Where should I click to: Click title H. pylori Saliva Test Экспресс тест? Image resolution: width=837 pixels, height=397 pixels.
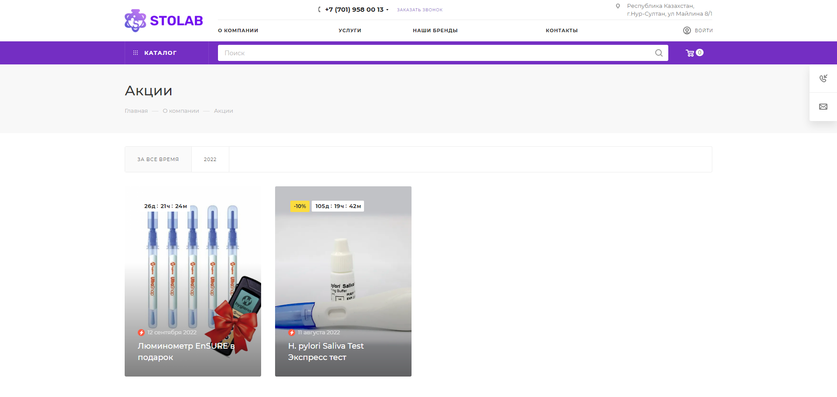(326, 351)
